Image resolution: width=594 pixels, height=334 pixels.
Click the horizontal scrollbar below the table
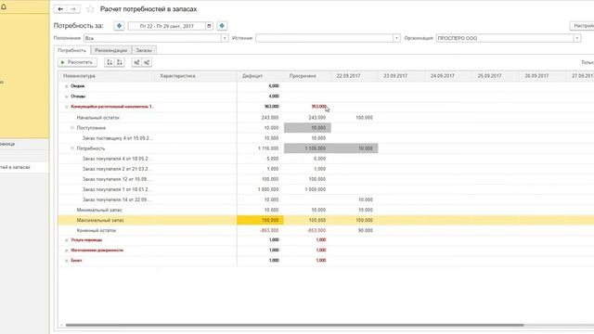[x=295, y=325]
